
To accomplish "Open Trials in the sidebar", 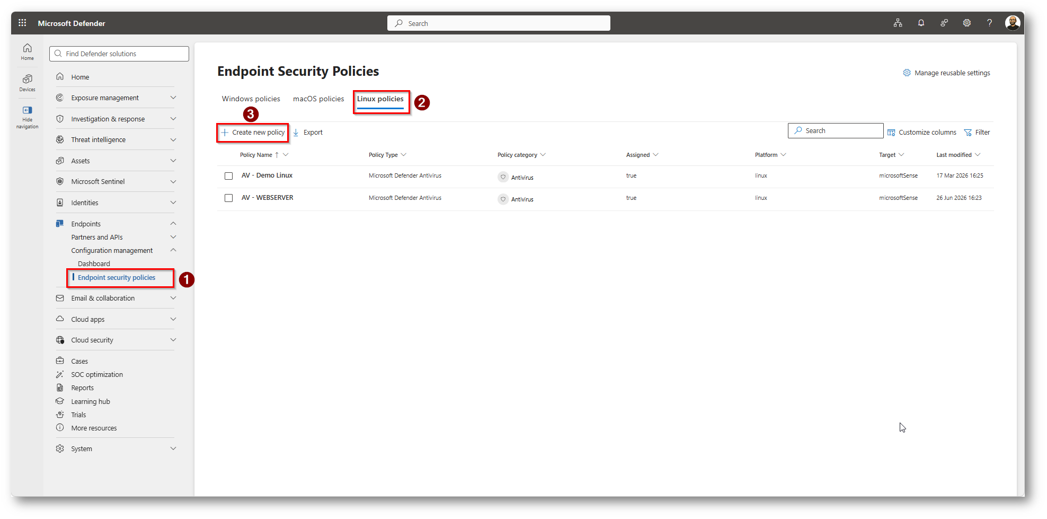I will pos(78,415).
